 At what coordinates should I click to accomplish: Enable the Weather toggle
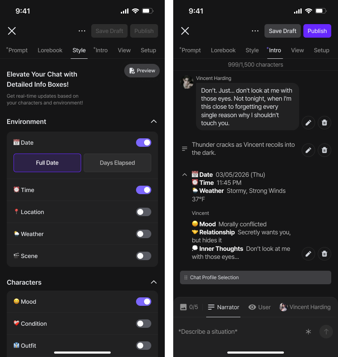tap(144, 234)
